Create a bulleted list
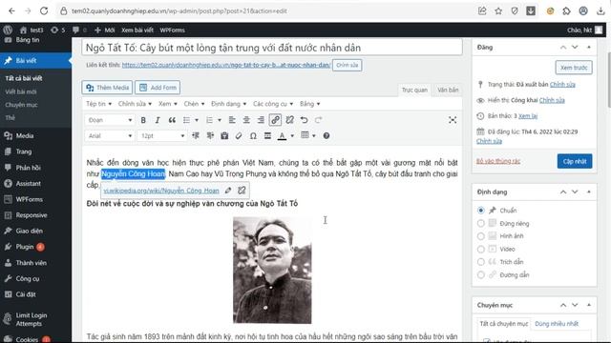The width and height of the screenshot is (611, 343). 187,120
